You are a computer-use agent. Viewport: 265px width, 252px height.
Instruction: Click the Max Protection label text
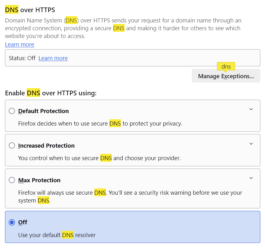(39, 180)
